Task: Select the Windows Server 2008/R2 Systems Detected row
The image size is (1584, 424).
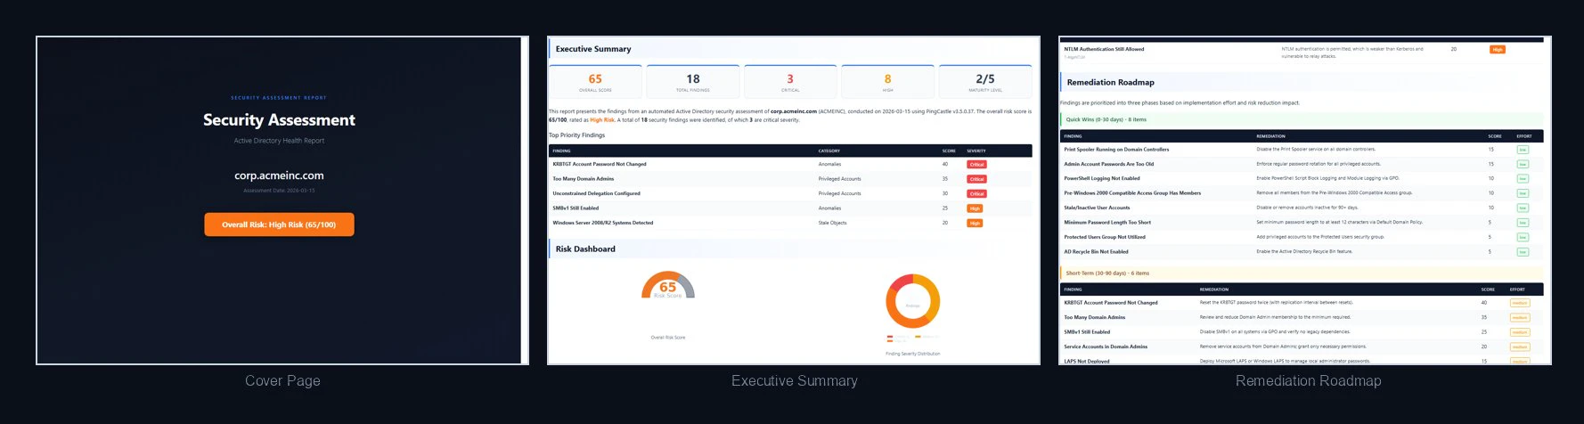Action: coord(790,223)
